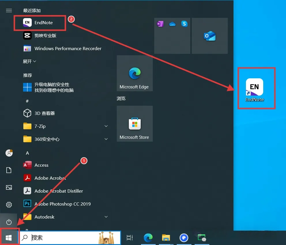Click the Power button in Start sidebar

[x=9, y=222]
